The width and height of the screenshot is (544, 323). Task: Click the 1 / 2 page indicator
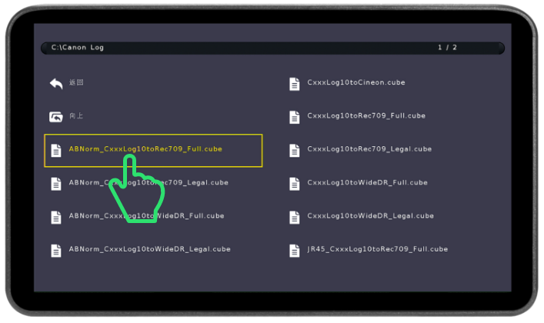coord(447,48)
